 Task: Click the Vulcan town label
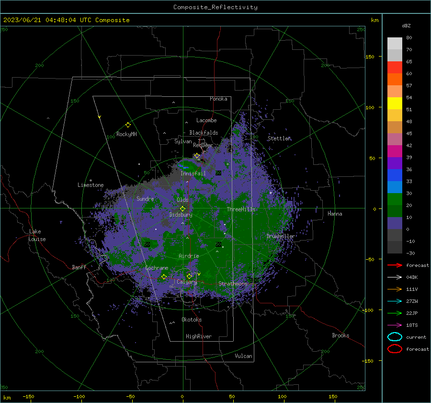(243, 356)
